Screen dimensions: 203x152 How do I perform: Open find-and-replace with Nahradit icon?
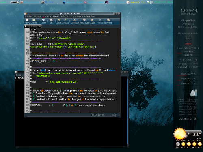pos(108,20)
